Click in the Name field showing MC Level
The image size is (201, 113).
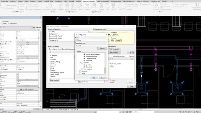pyautogui.click(x=91, y=40)
